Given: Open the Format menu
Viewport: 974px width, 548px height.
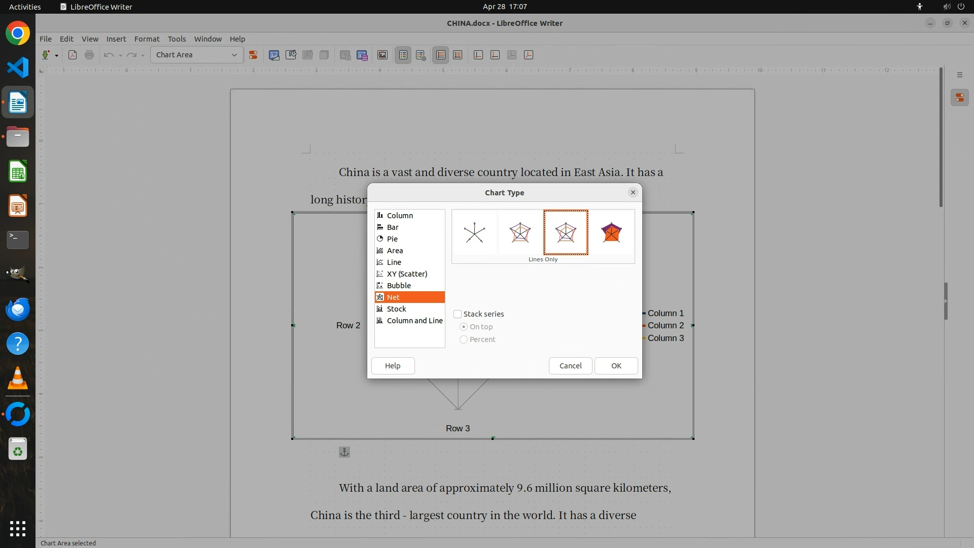Looking at the screenshot, I should click(147, 39).
